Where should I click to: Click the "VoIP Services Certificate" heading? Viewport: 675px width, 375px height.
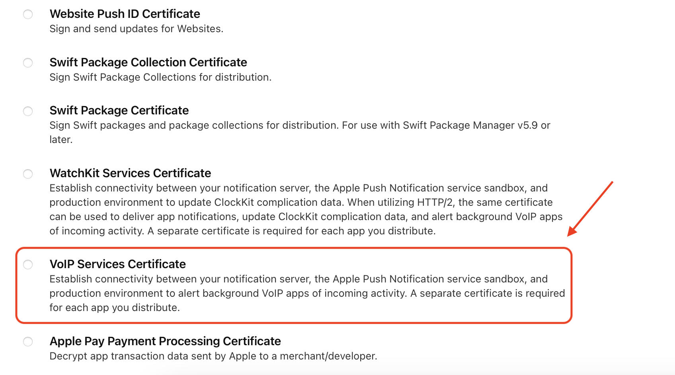click(117, 264)
